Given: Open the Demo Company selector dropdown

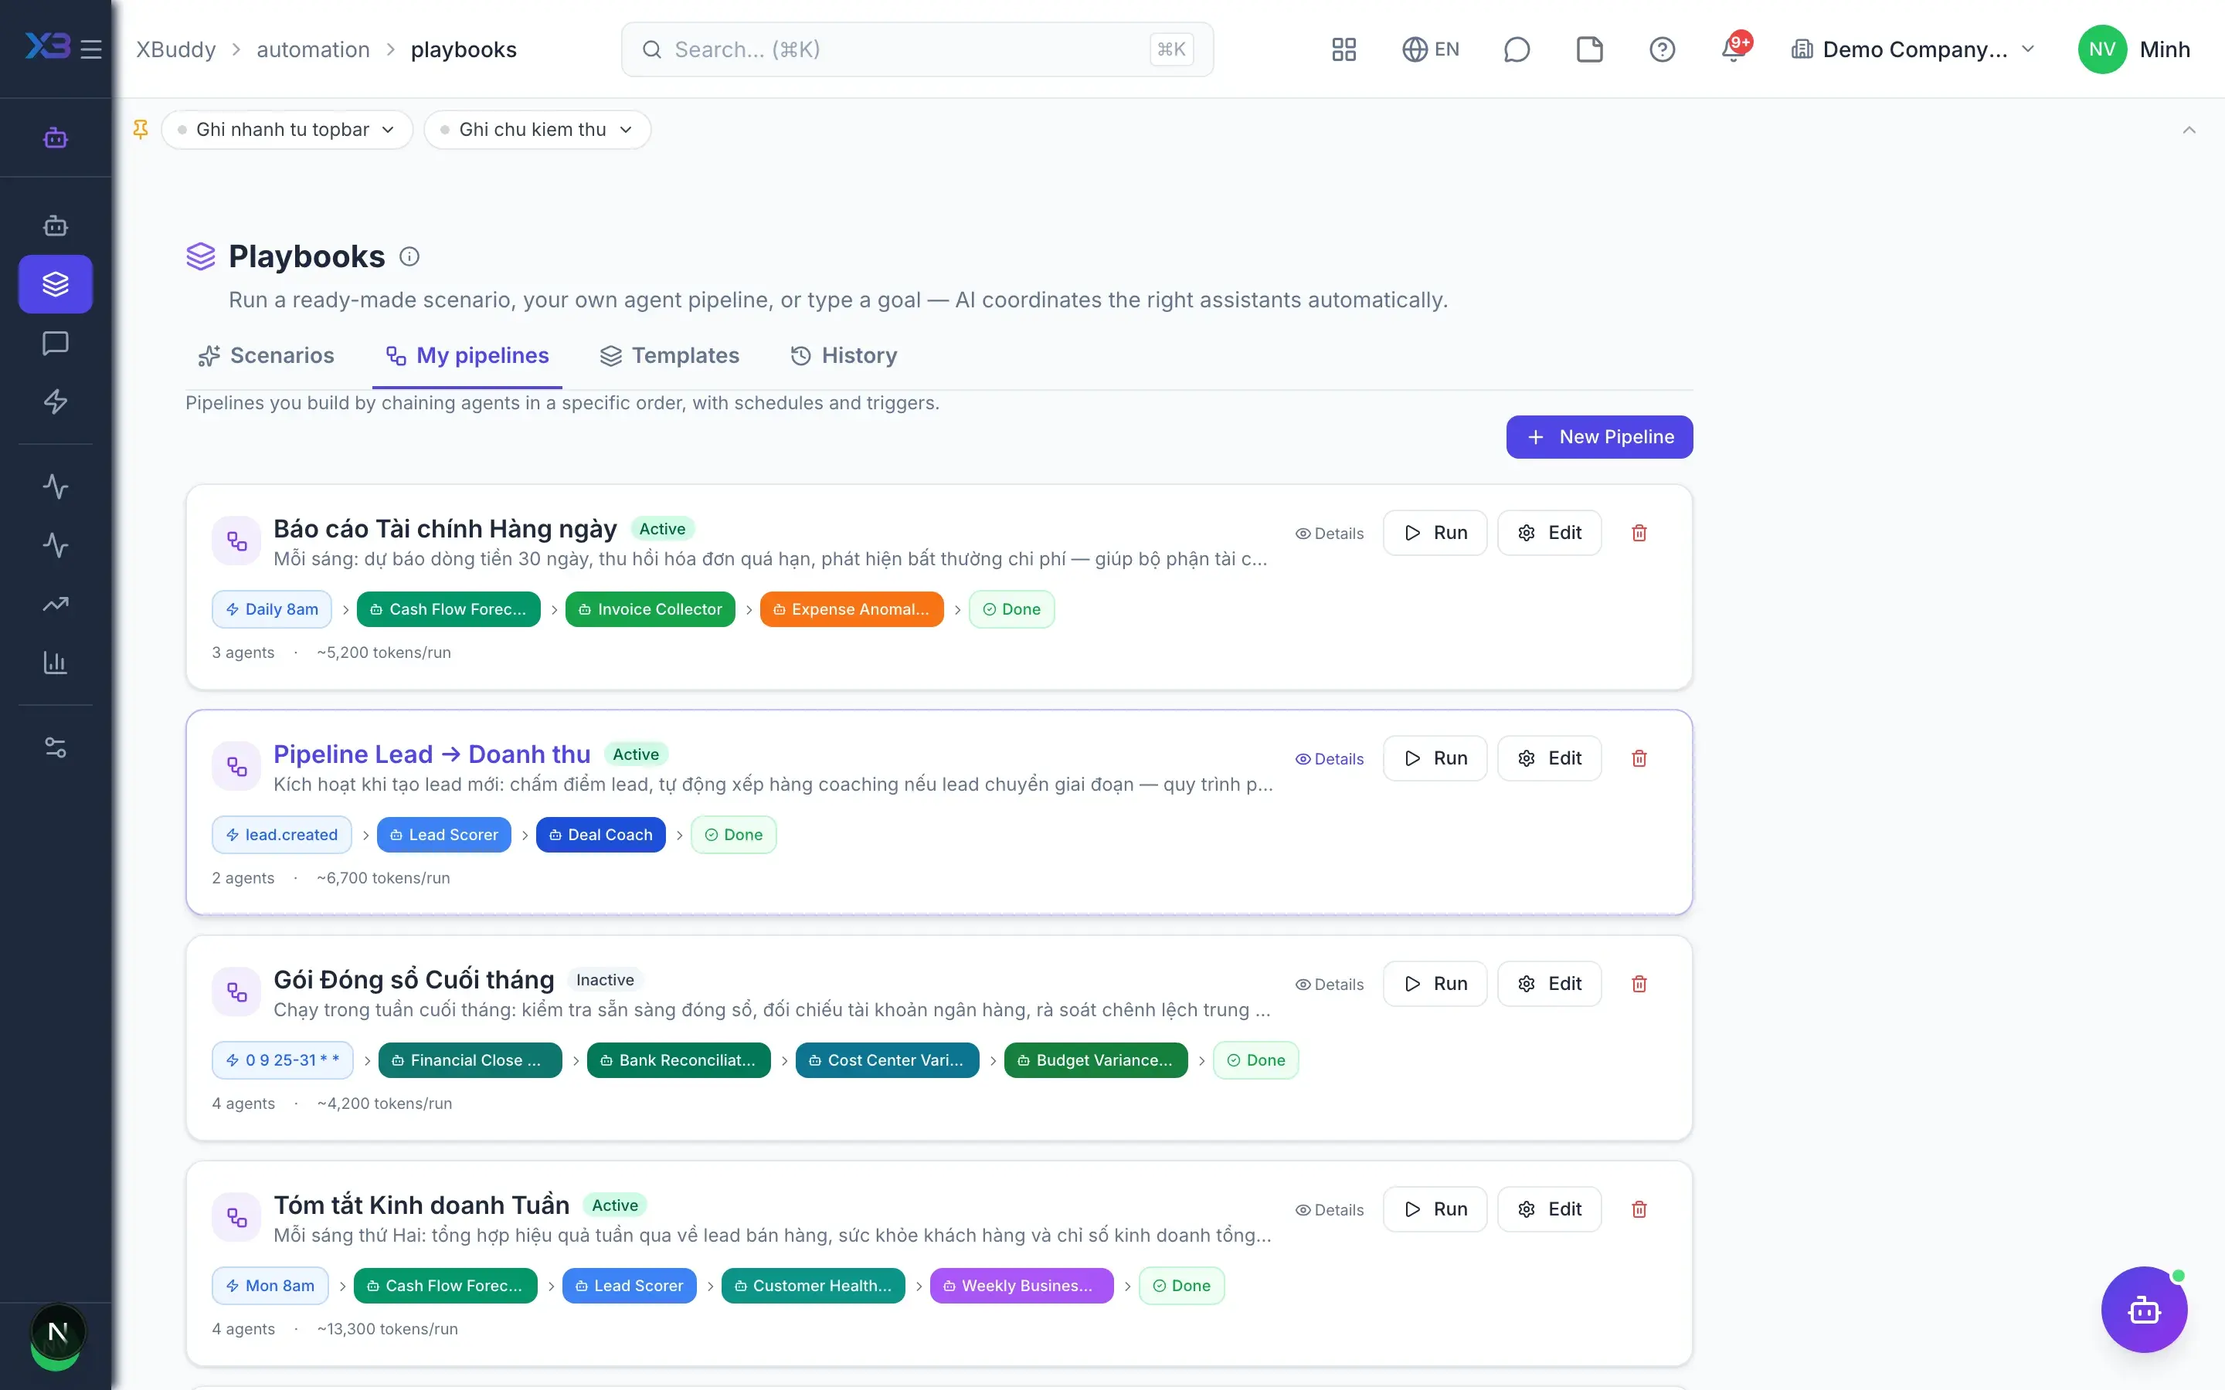Looking at the screenshot, I should point(1914,49).
